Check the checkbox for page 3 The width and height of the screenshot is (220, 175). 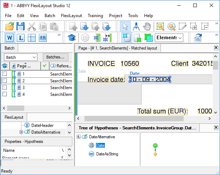pos(5,87)
